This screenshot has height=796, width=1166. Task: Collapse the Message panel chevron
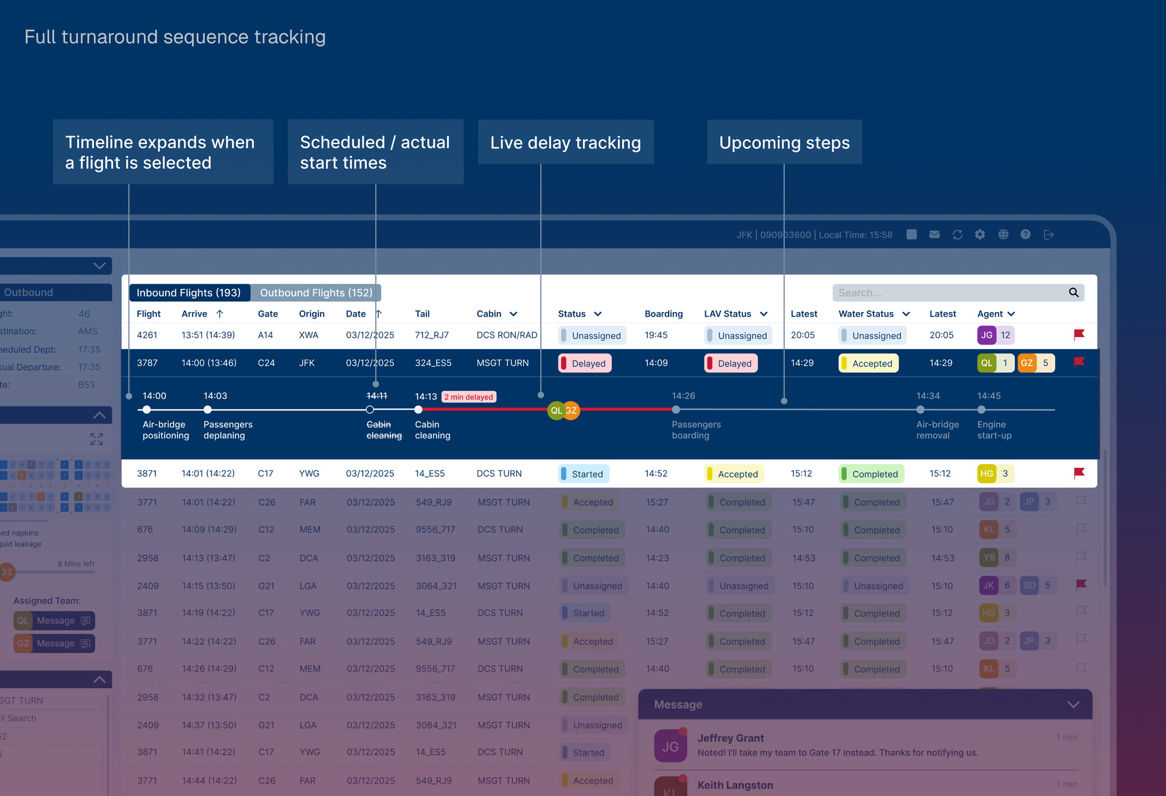coord(1073,704)
